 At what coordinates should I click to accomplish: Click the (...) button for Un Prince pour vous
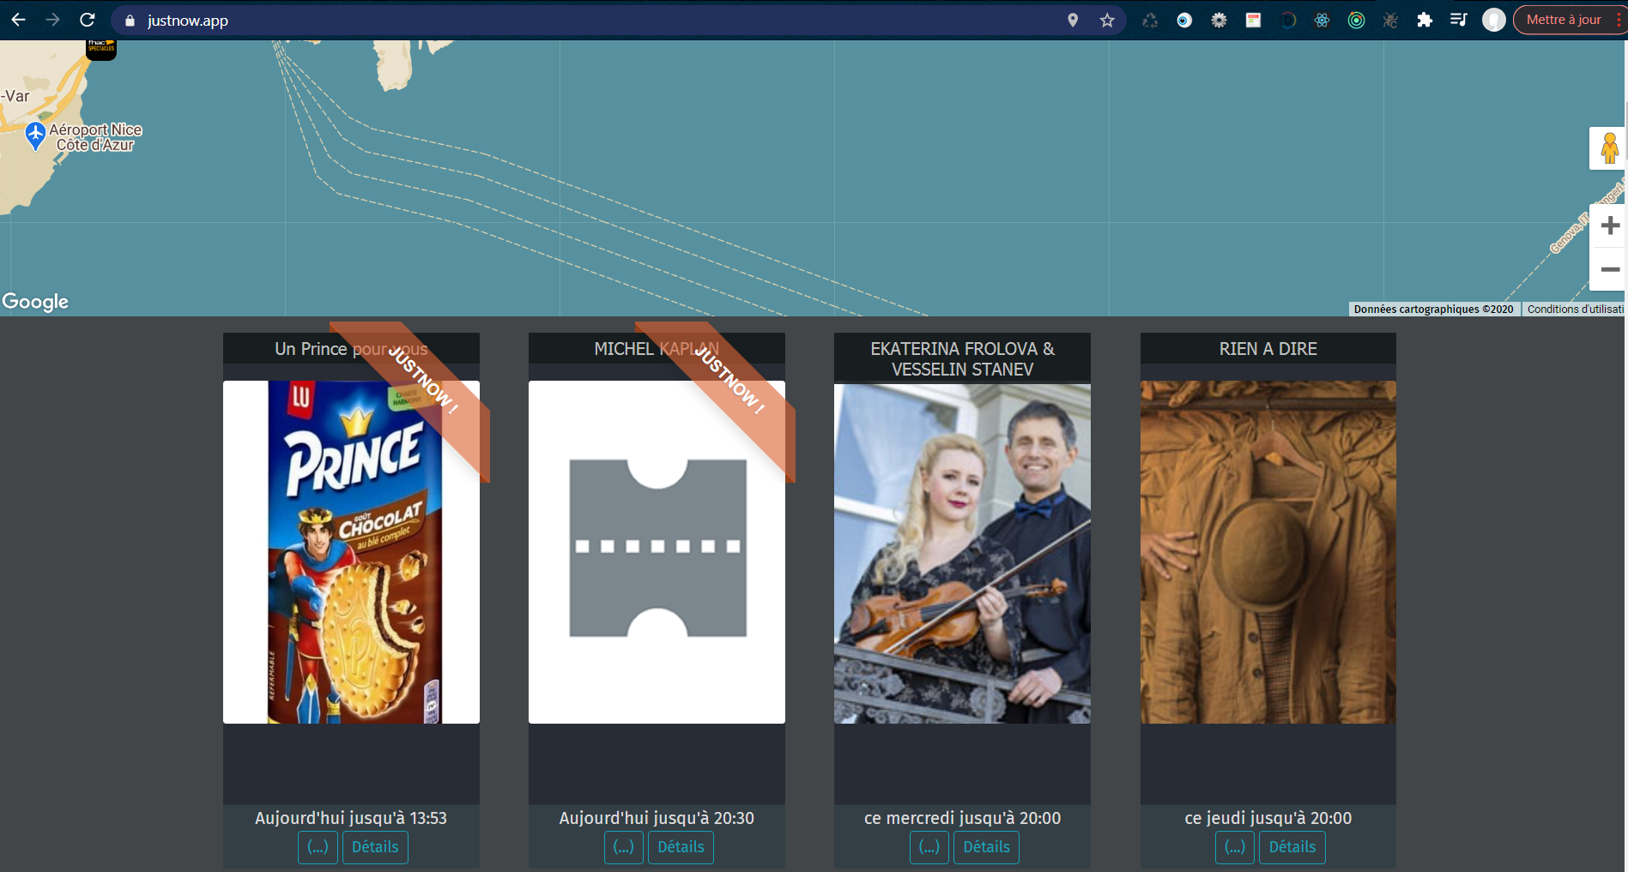tap(318, 847)
